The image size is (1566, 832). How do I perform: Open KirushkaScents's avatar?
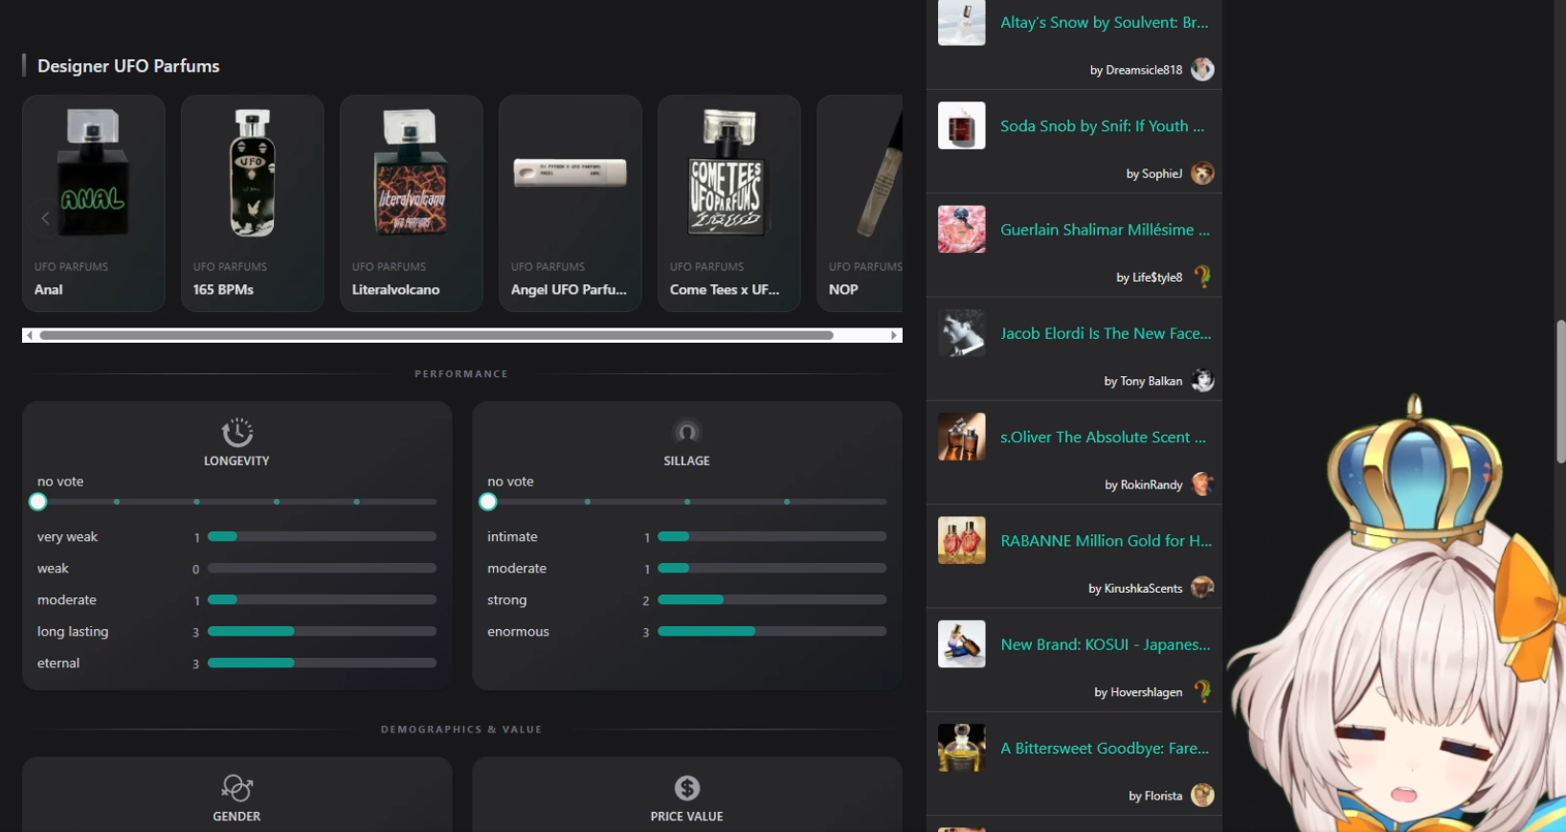point(1202,588)
